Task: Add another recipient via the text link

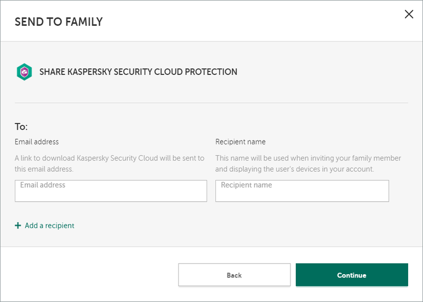Action: 49,225
